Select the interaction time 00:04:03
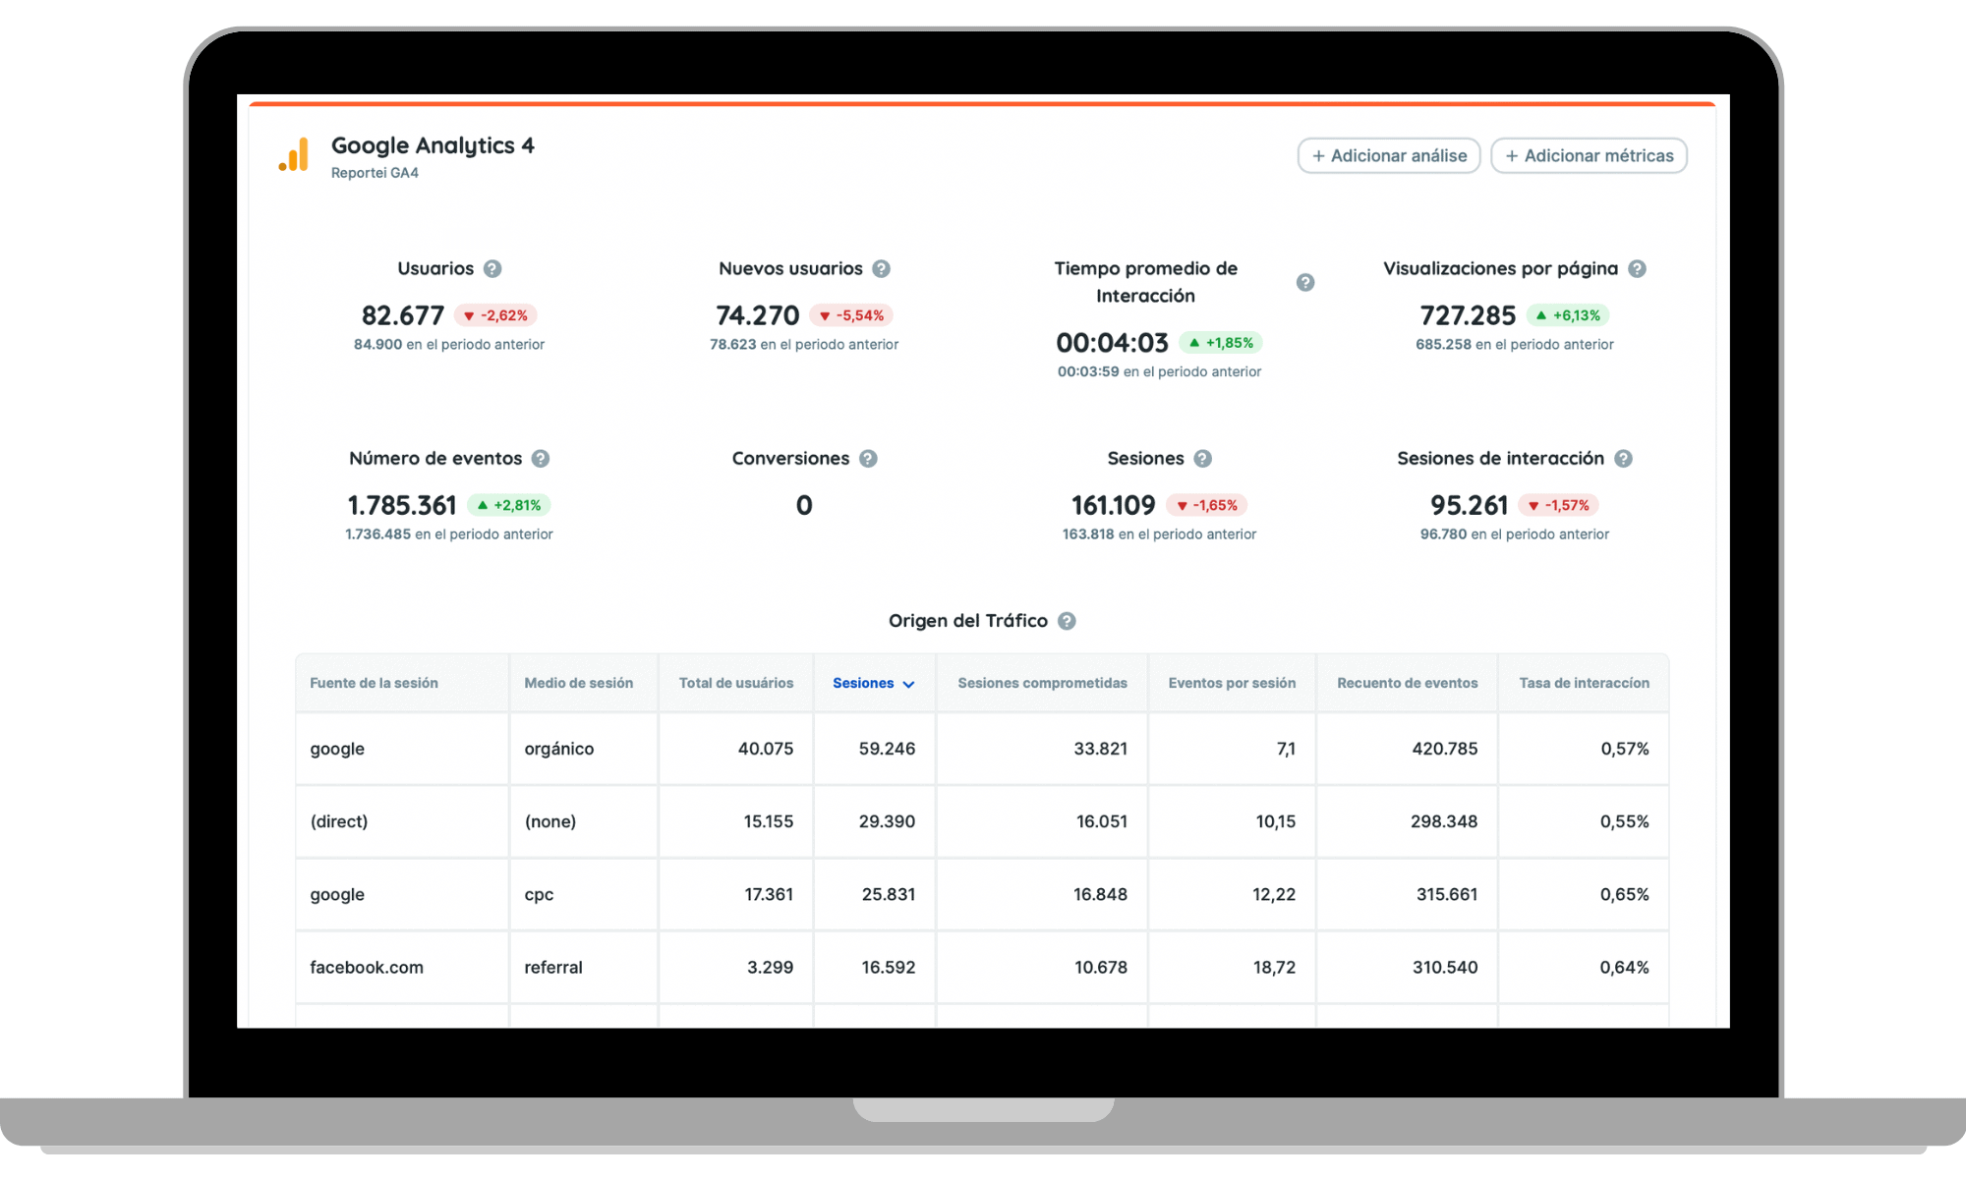Image resolution: width=1966 pixels, height=1179 pixels. tap(1112, 343)
